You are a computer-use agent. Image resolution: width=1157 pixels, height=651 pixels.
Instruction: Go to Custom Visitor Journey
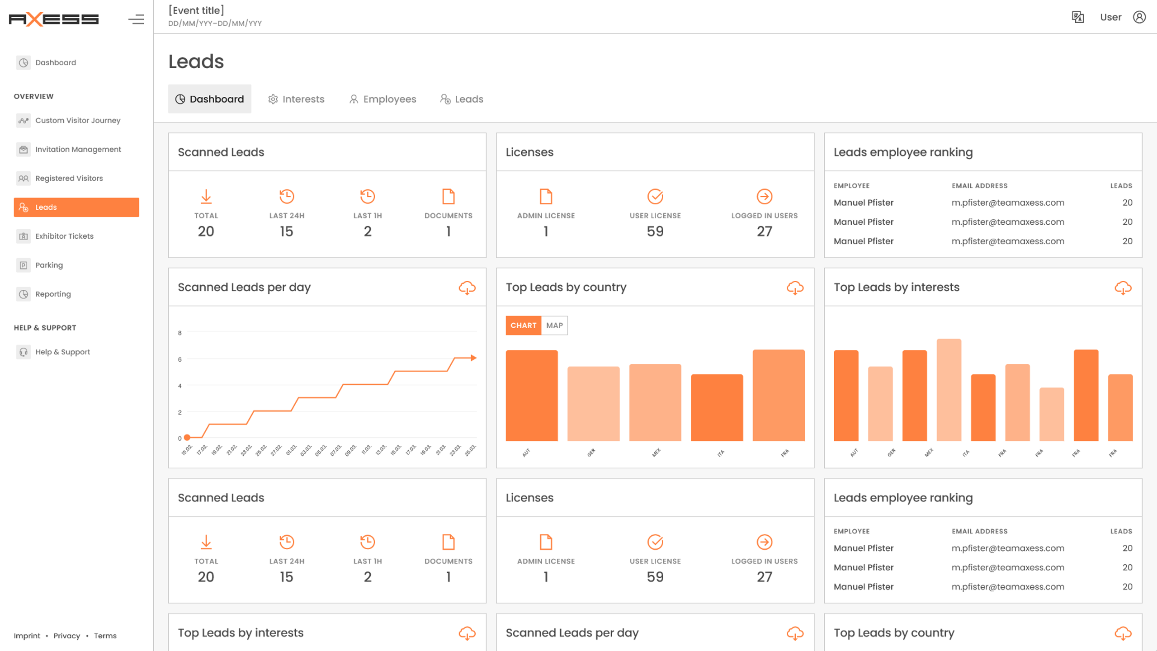point(77,120)
